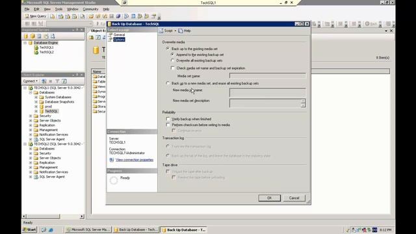This screenshot has width=416, height=234.
Task: Select Overwrite all existing backup sets
Action: pos(173,60)
